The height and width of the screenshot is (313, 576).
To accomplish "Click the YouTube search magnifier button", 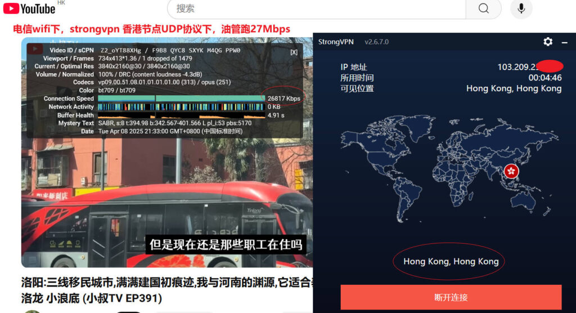I will point(483,8).
